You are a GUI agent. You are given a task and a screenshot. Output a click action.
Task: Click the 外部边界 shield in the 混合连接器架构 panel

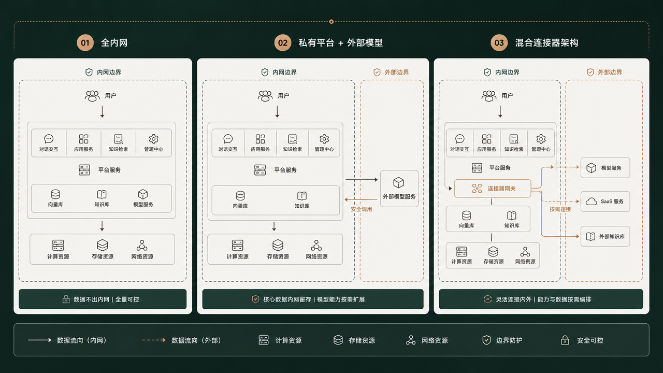click(x=590, y=73)
